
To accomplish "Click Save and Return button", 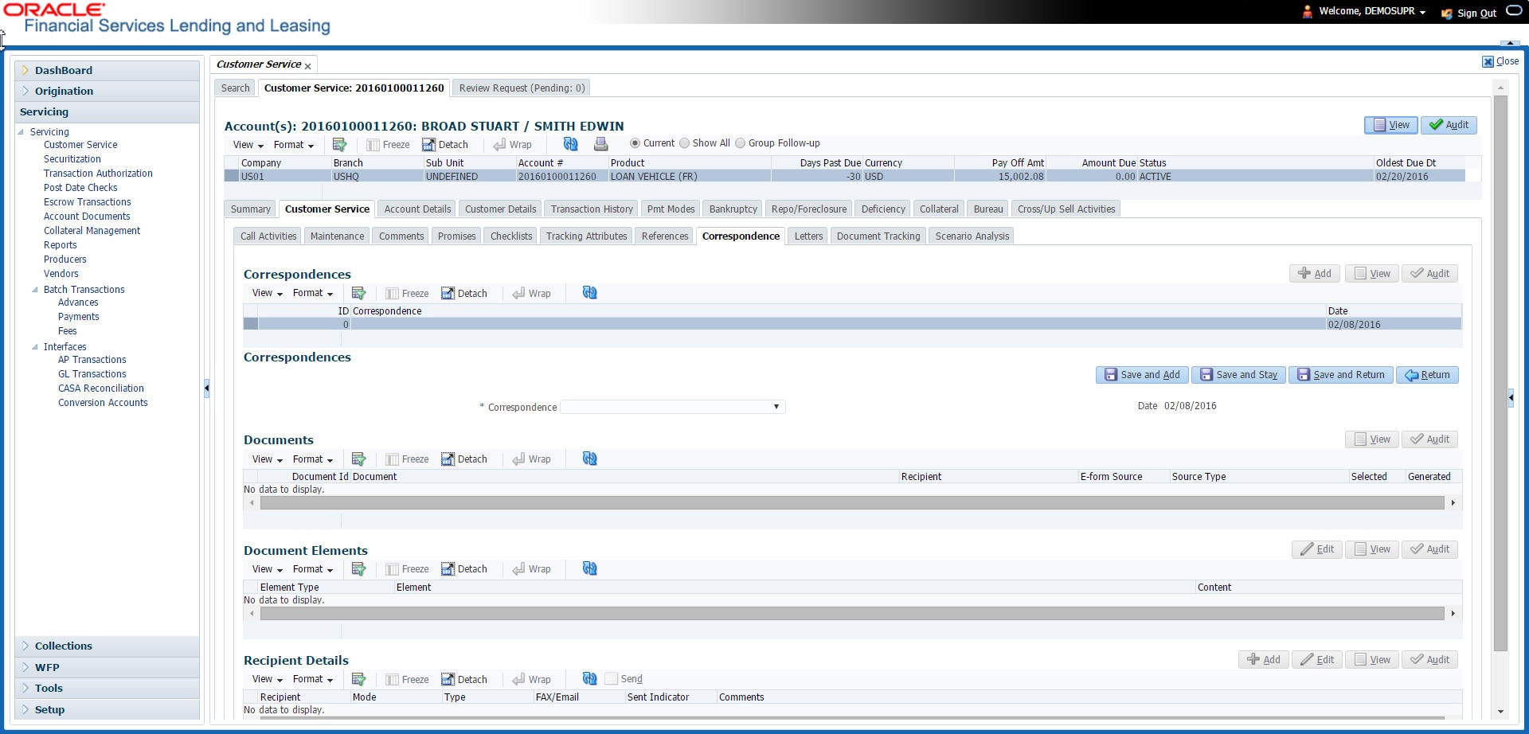I will [1341, 375].
